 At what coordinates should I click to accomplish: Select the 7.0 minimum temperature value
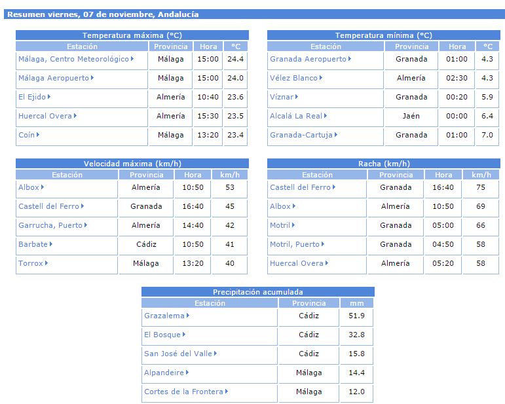[487, 135]
